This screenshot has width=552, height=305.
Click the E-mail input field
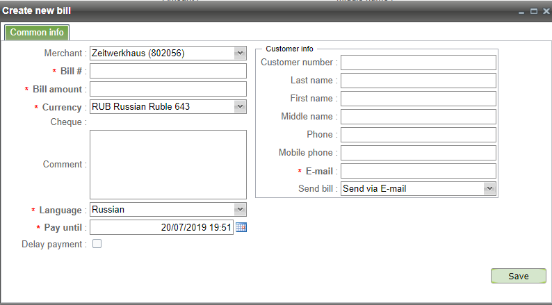(x=418, y=171)
